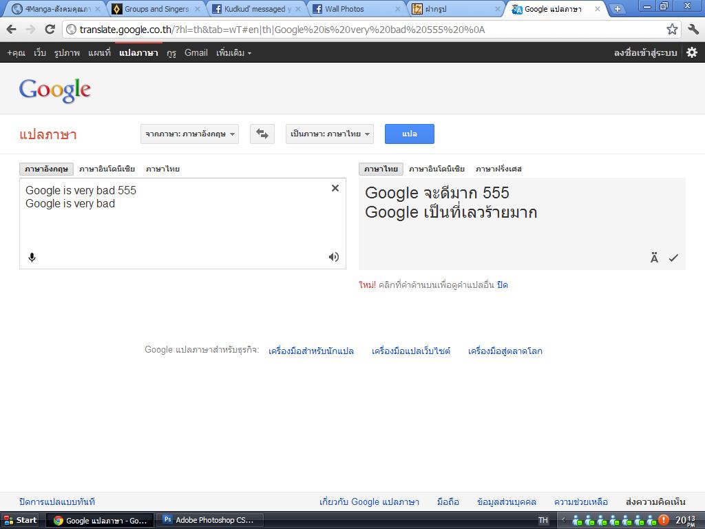Expand the เพิ่มเติม menu

pos(233,52)
